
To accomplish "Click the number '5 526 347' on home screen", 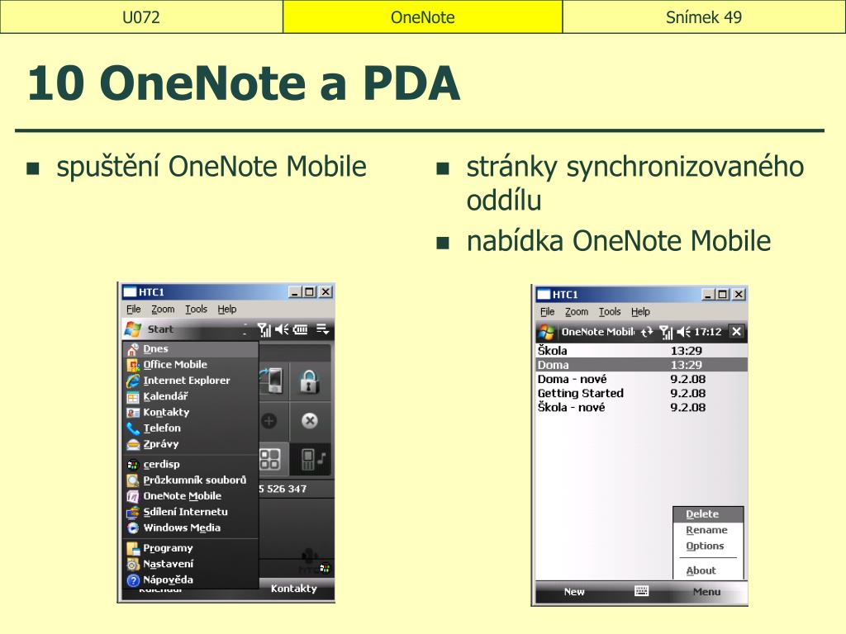I will point(283,489).
